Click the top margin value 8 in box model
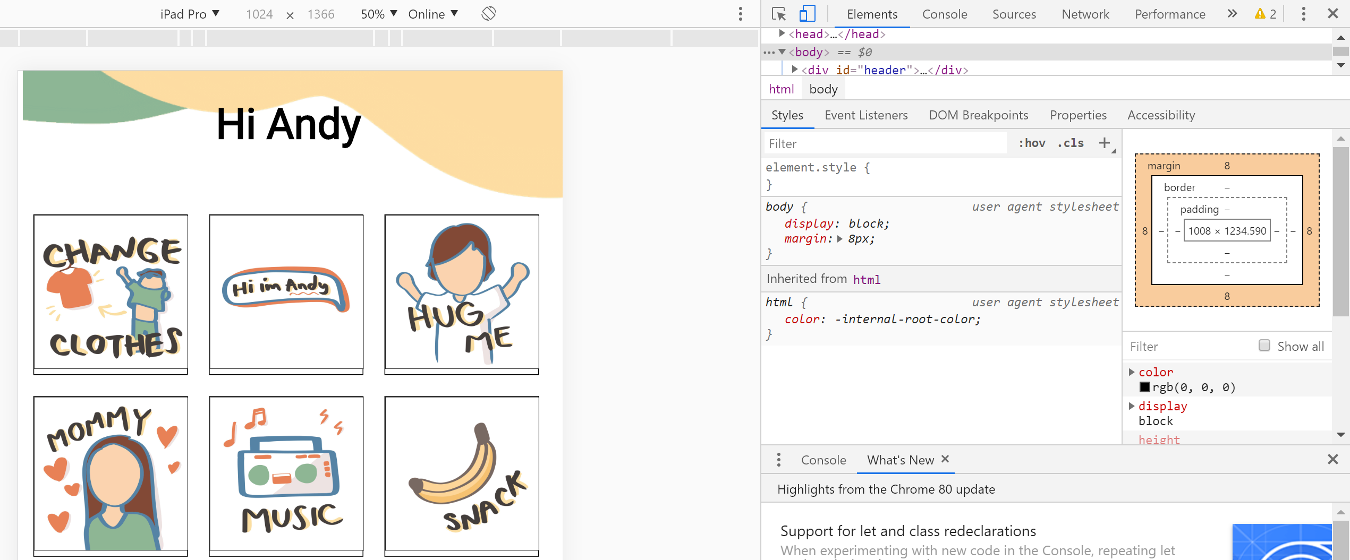Viewport: 1350px width, 560px height. (1227, 166)
